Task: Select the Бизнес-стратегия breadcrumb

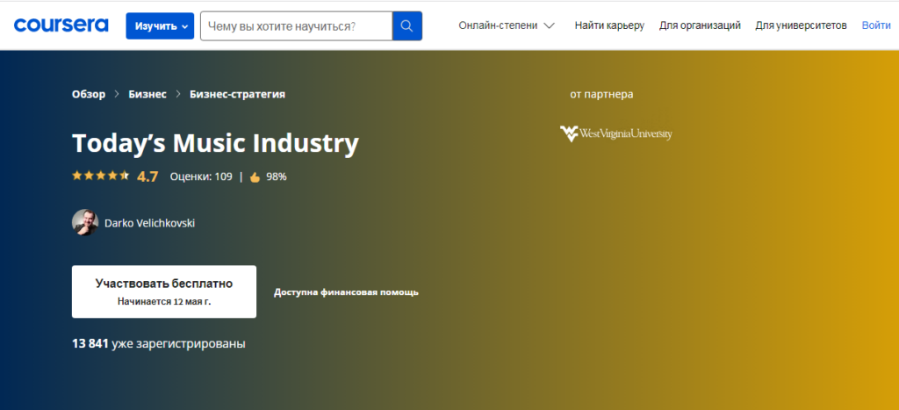Action: click(237, 94)
